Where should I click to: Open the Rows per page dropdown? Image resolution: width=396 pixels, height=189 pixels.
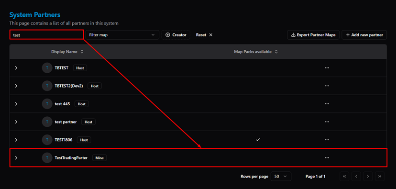281,177
